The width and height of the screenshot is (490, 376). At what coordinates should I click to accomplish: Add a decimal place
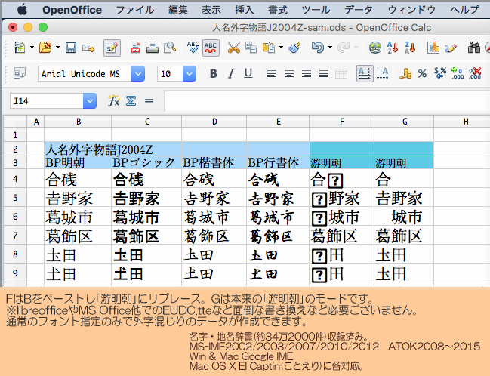458,73
